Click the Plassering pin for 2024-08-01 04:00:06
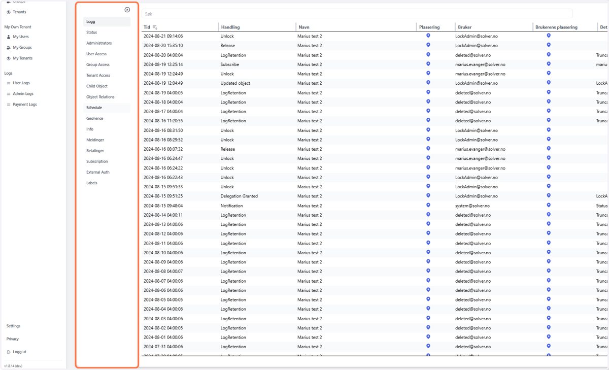The height and width of the screenshot is (370, 609). [x=428, y=337]
